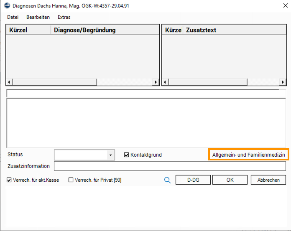
Task: Enable Verrech. für Privat [90] checkbox
Action: 71,180
